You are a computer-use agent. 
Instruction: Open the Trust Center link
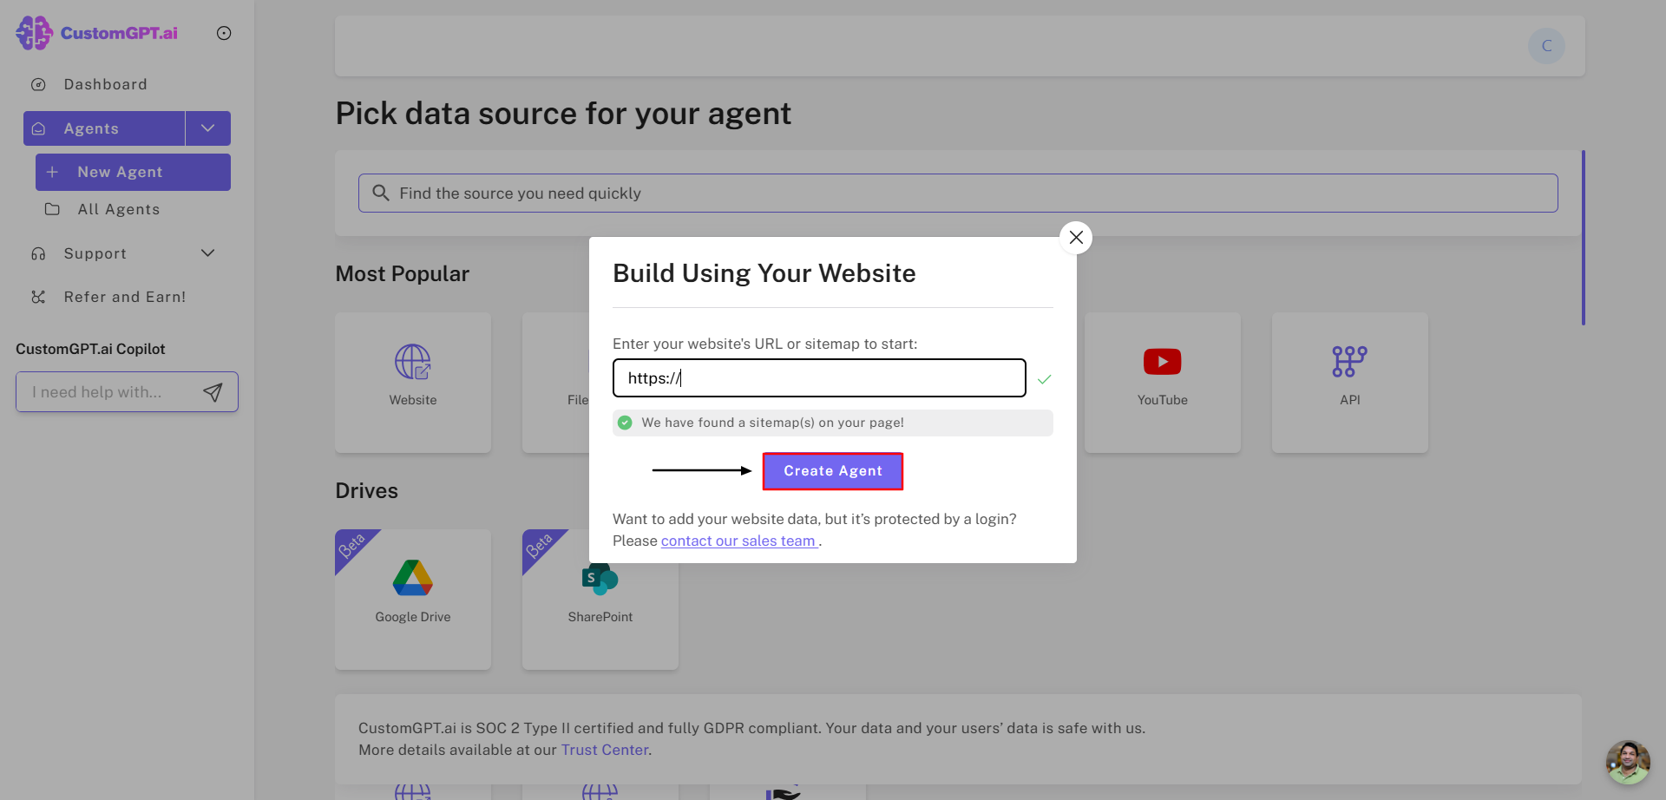click(605, 750)
